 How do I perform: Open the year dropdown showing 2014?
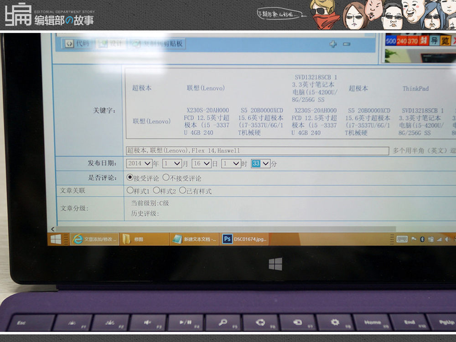click(139, 163)
